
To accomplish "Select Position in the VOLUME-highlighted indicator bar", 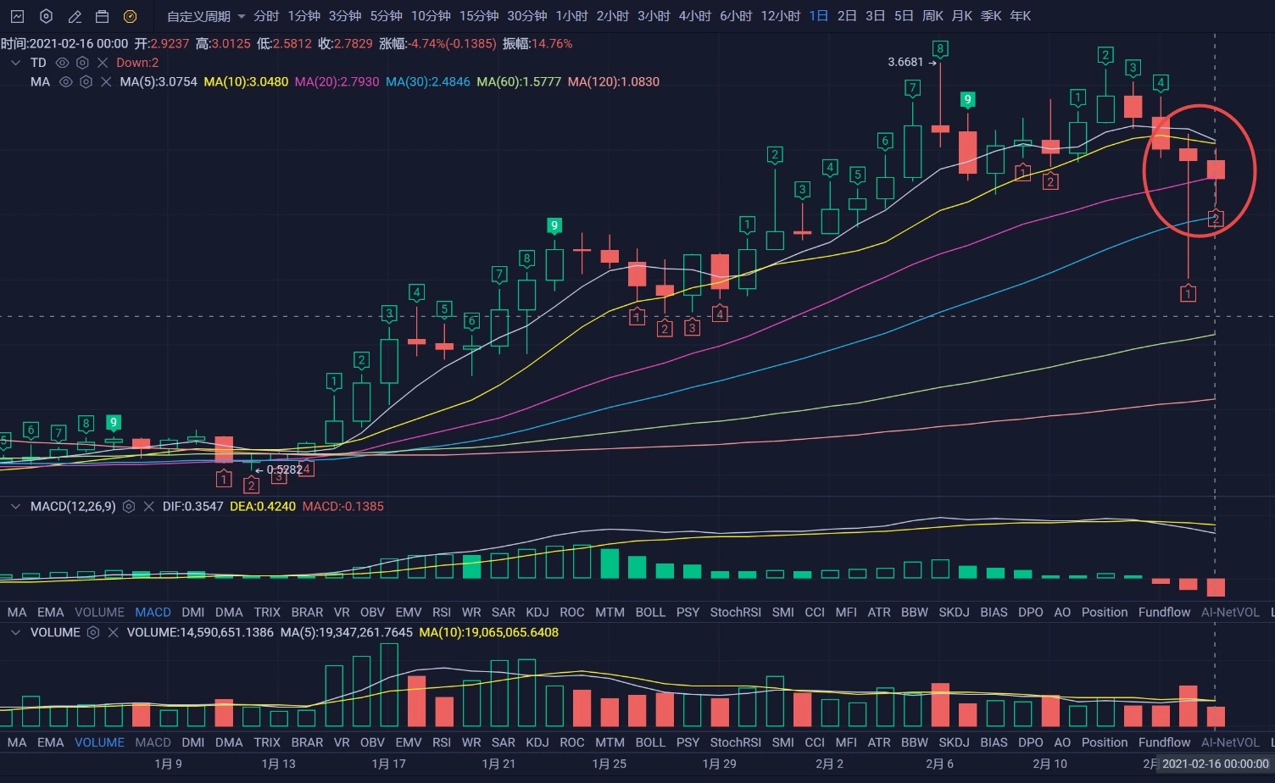I will 1105,742.
